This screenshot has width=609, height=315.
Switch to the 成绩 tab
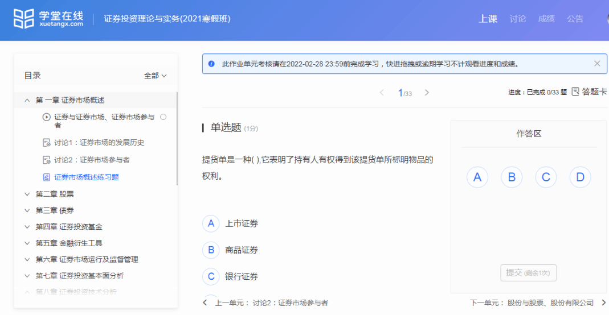coord(546,19)
